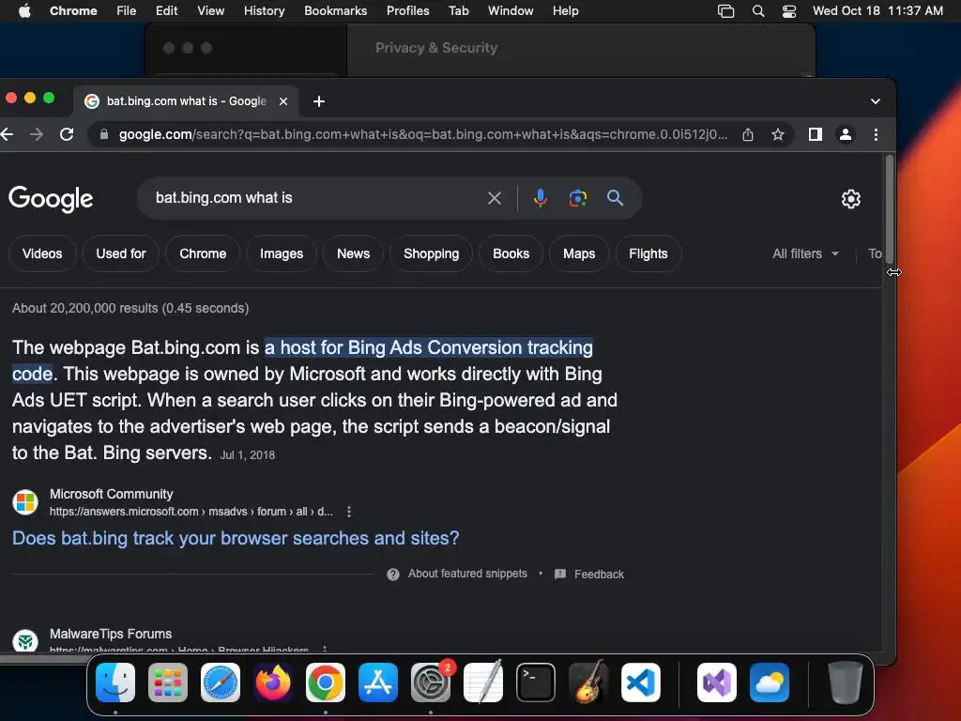View site info via lock icon
Screen dimensions: 961x721
tap(104, 134)
